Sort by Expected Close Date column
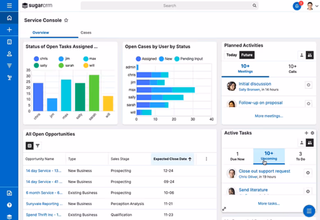This screenshot has width=320, height=220. 173,159
